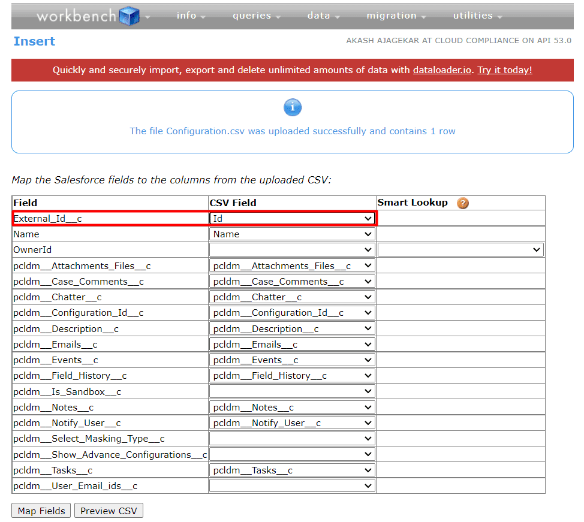The height and width of the screenshot is (522, 584).
Task: Click the Map Fields button
Action: point(41,511)
